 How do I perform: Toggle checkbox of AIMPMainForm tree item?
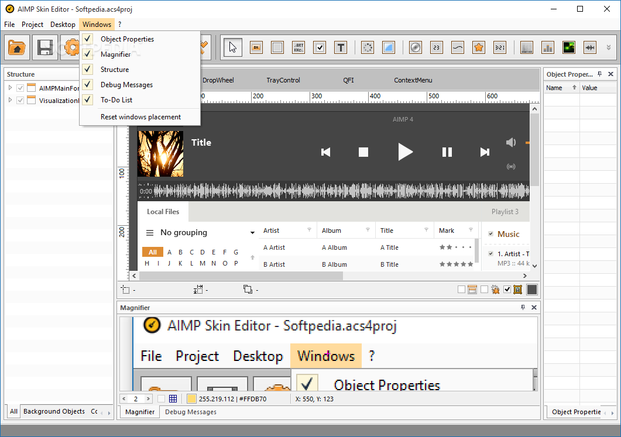click(x=20, y=88)
